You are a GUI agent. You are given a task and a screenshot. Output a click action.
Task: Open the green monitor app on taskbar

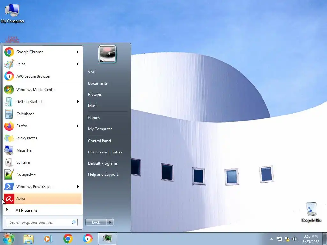[107, 239]
